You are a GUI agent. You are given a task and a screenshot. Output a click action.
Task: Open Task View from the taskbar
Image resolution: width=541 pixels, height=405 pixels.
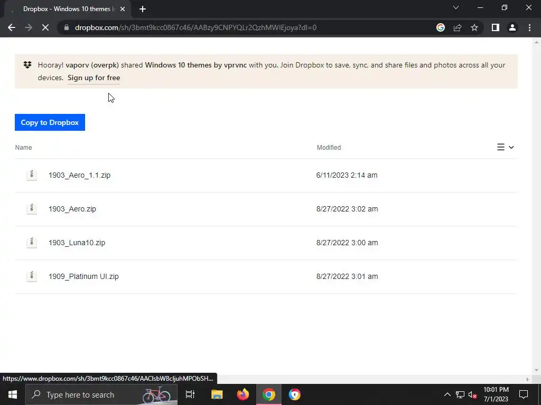coord(190,394)
